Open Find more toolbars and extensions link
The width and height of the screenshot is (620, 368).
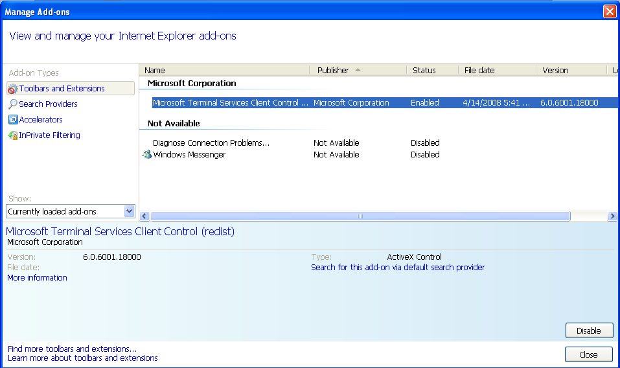point(72,349)
